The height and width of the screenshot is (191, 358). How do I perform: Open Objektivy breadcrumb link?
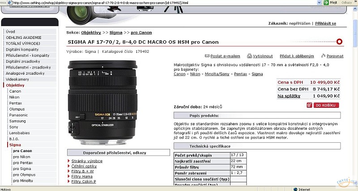(91, 32)
